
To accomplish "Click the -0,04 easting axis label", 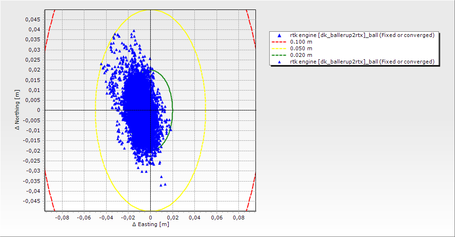I will (x=106, y=218).
